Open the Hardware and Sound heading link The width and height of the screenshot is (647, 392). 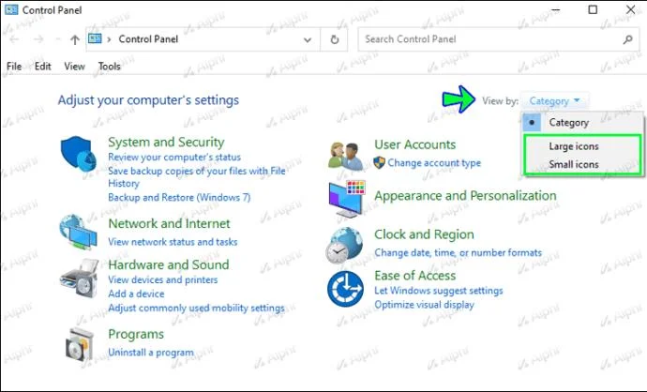[x=169, y=264]
